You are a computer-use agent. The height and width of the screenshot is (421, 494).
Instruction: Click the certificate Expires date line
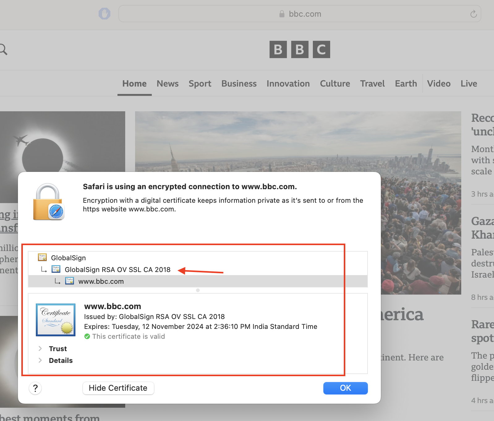201,326
